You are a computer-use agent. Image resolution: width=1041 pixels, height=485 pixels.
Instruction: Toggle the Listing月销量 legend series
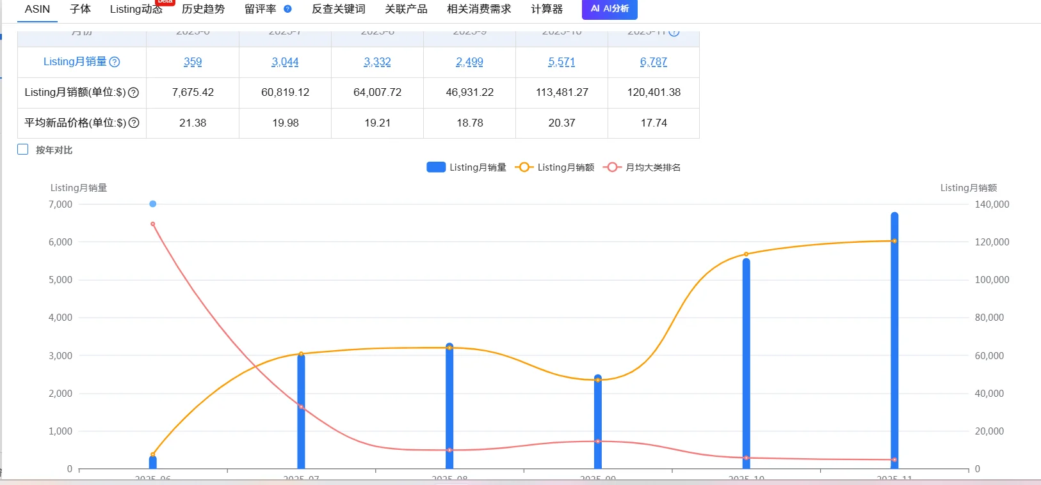point(466,167)
